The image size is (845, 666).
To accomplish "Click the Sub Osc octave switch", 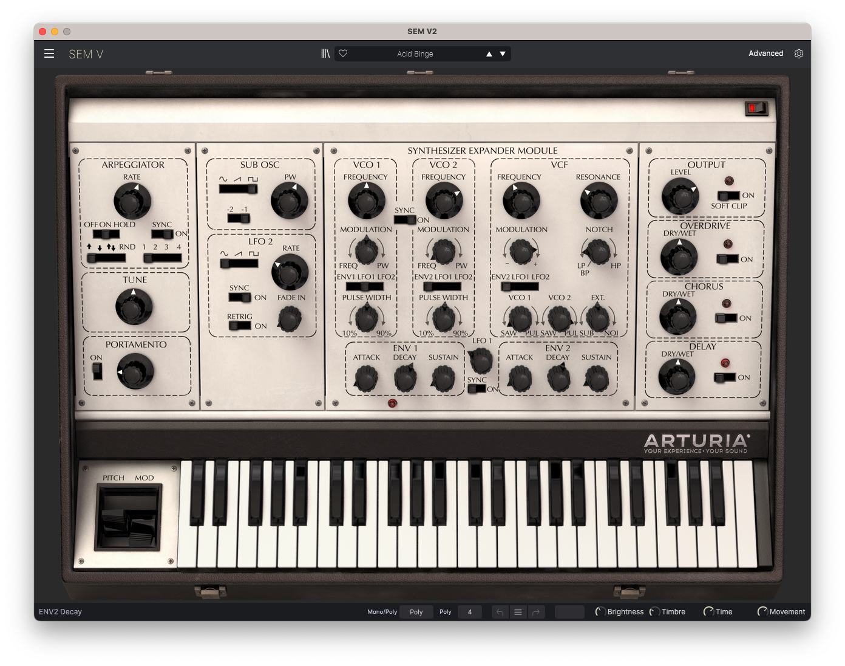I will (x=238, y=218).
